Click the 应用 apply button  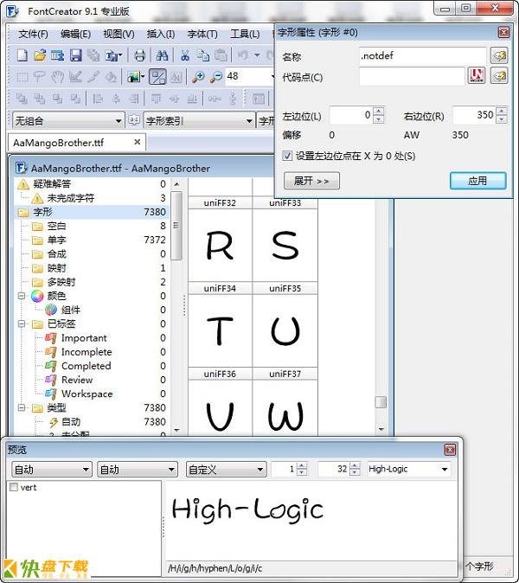click(x=477, y=181)
